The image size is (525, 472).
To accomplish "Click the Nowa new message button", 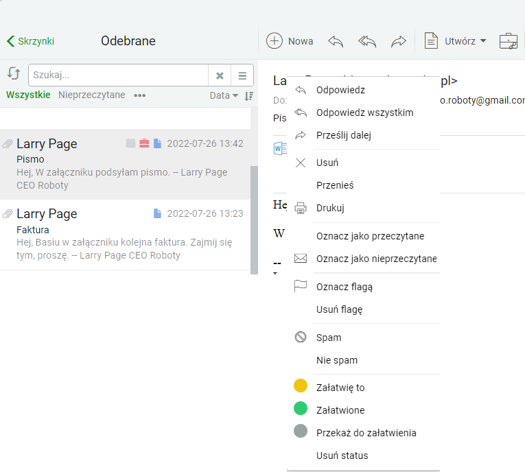I will click(290, 41).
